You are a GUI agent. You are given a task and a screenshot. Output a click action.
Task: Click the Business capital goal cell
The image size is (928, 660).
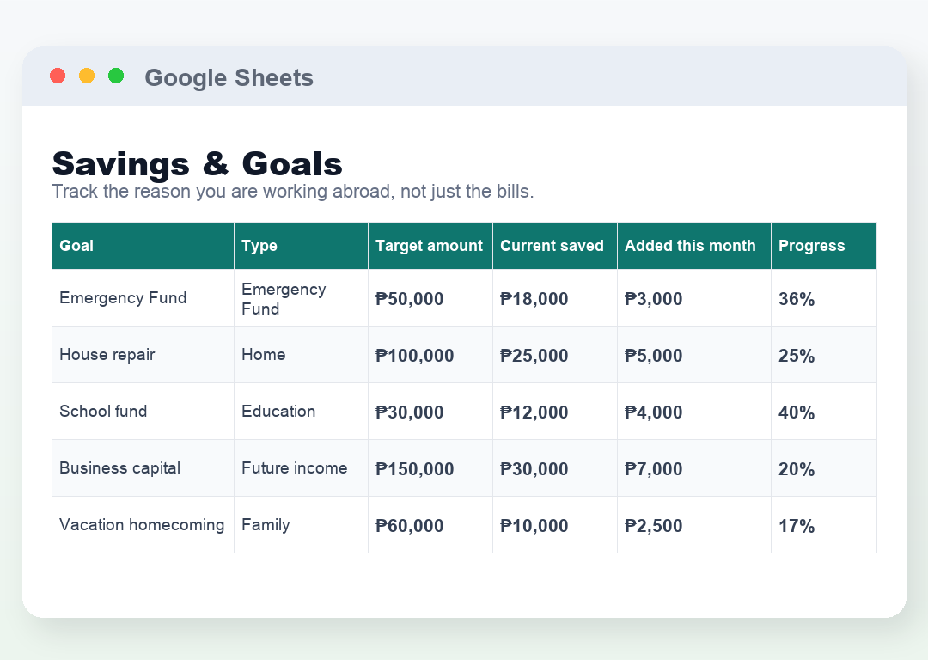point(143,468)
